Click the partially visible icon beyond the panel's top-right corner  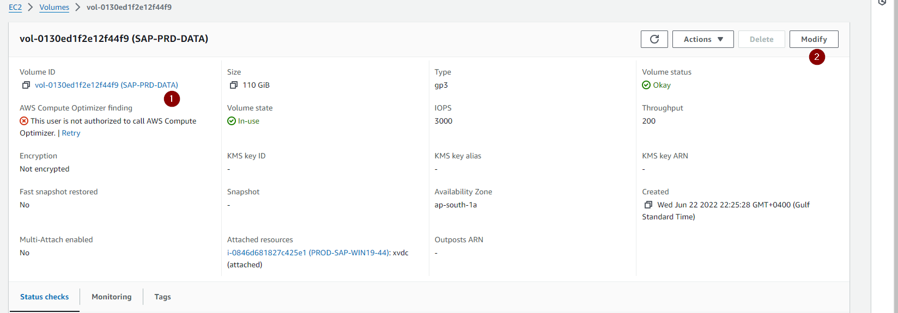click(882, 2)
